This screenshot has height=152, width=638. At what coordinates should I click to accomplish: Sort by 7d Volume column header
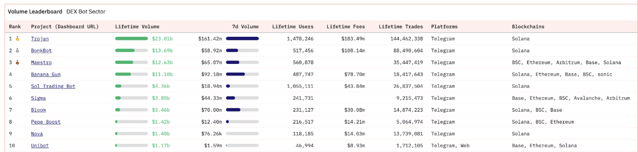[x=245, y=27]
